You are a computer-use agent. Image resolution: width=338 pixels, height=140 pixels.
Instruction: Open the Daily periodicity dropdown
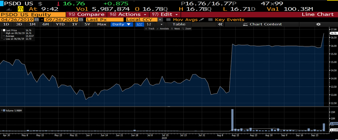pos(122,24)
